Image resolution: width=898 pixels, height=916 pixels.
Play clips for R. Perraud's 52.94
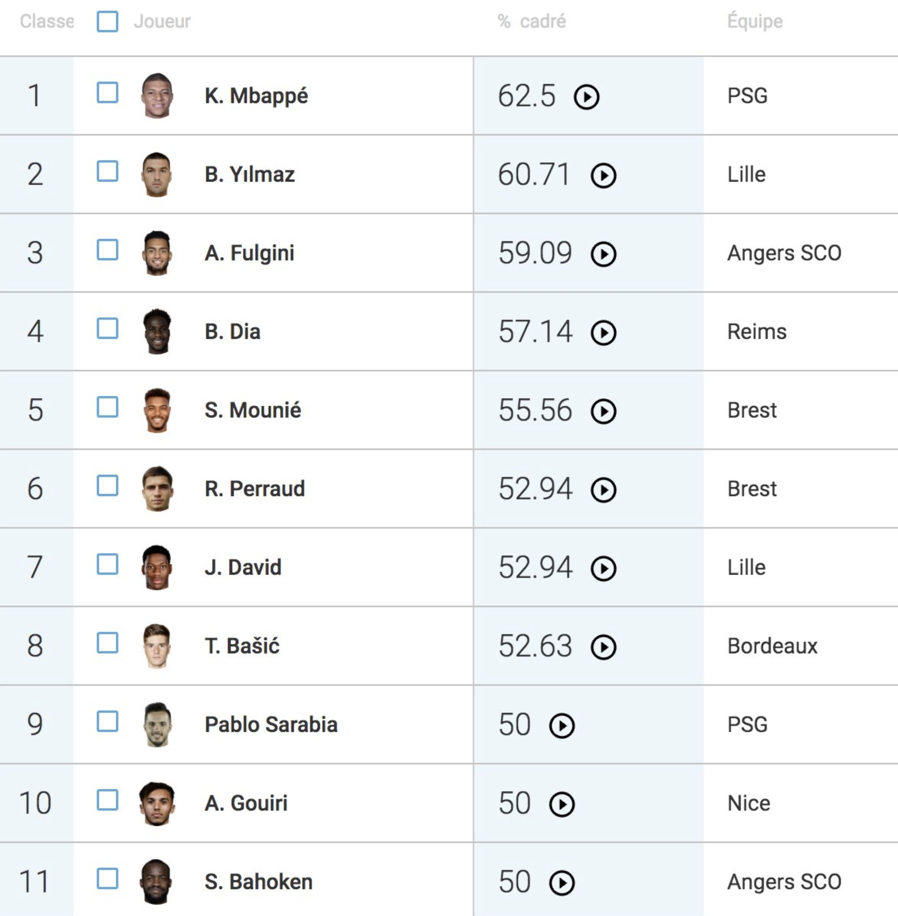(x=603, y=490)
